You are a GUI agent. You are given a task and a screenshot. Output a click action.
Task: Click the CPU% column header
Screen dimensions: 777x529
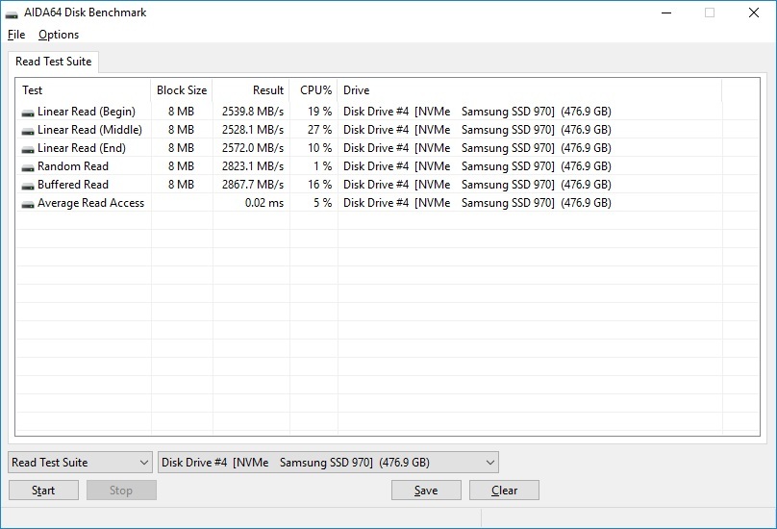coord(315,90)
